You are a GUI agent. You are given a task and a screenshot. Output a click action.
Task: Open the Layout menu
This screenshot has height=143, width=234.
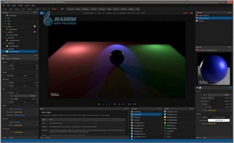(x=27, y=5)
